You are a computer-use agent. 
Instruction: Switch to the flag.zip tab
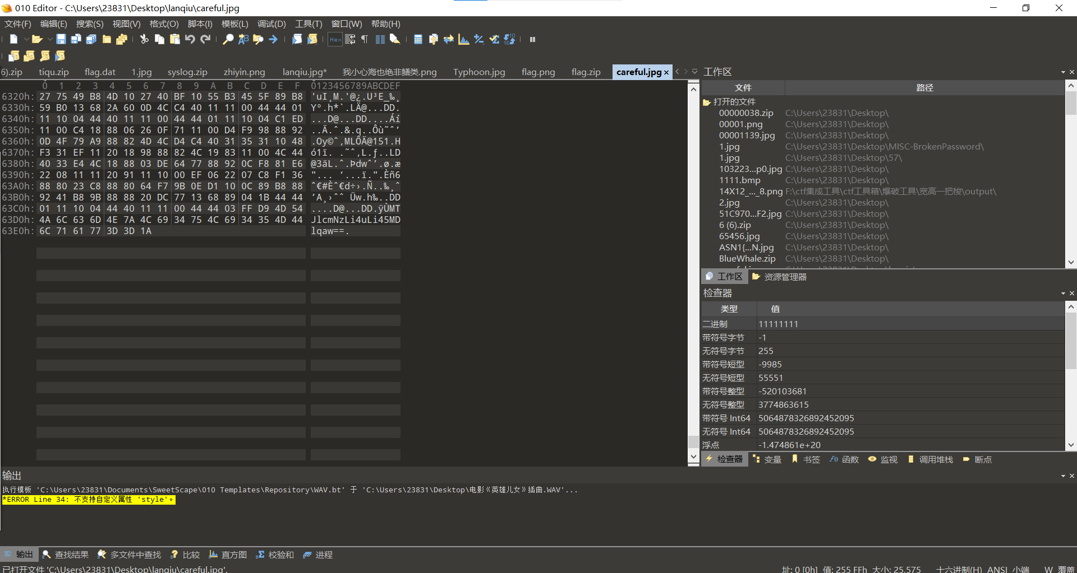(x=586, y=72)
